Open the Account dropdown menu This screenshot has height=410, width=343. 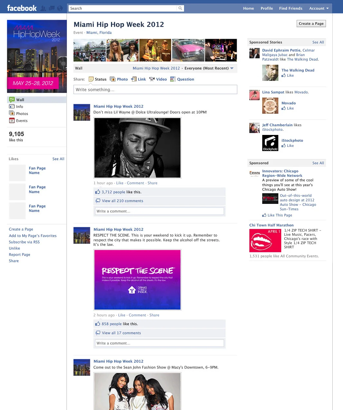coord(319,8)
